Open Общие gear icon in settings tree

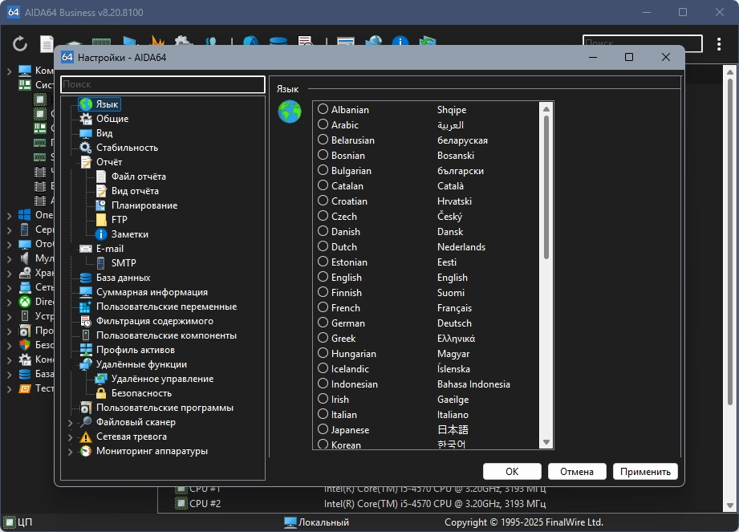pyautogui.click(x=86, y=119)
